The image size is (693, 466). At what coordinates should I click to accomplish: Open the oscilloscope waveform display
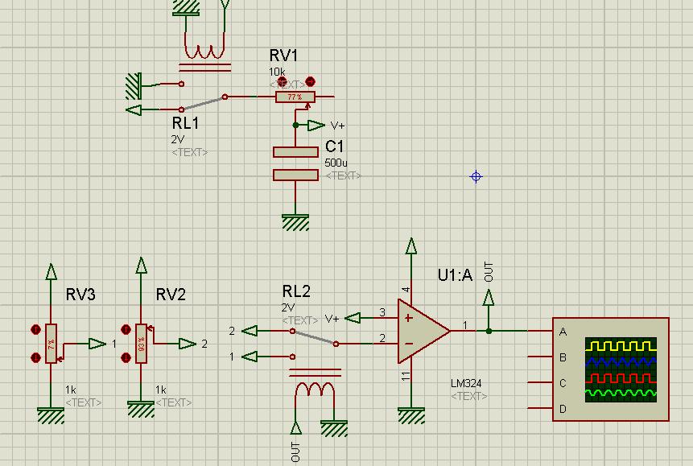point(621,369)
